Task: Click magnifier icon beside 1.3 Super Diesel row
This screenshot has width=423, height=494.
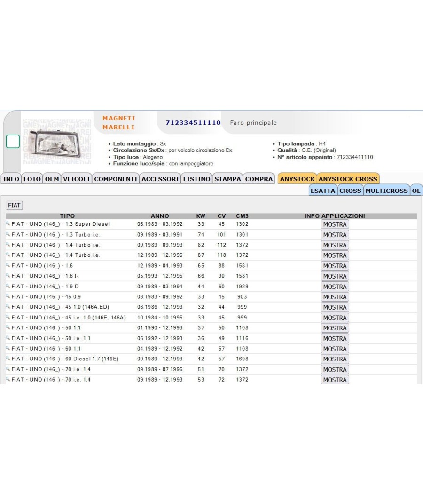Action: 8,224
